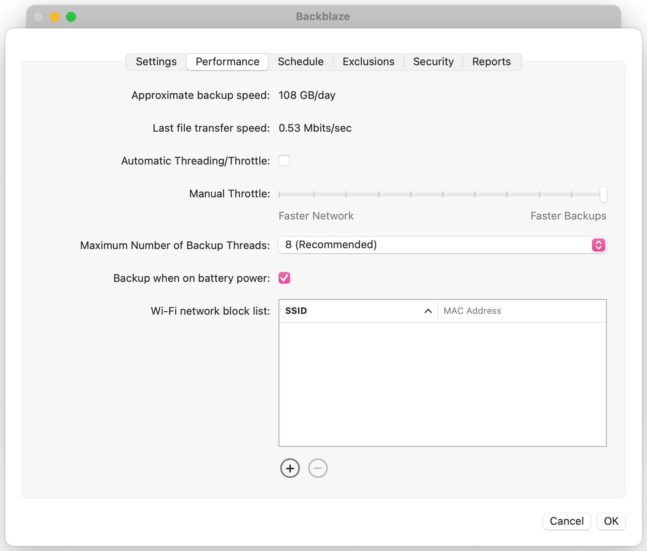Open the Schedule tab
Image resolution: width=647 pixels, height=551 pixels.
301,62
